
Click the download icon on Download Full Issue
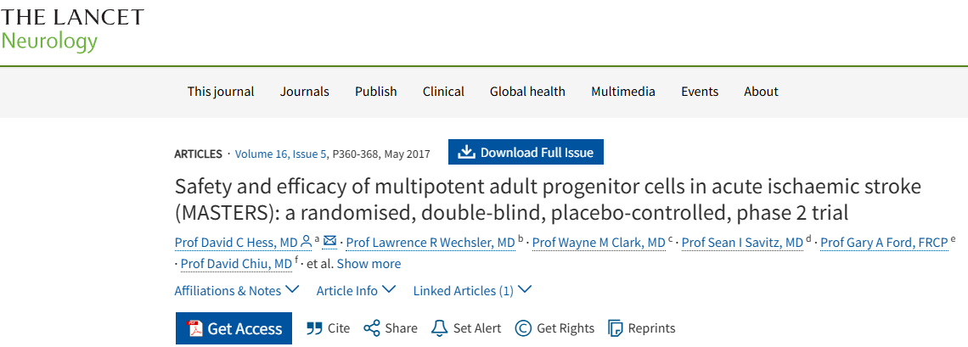pyautogui.click(x=466, y=153)
